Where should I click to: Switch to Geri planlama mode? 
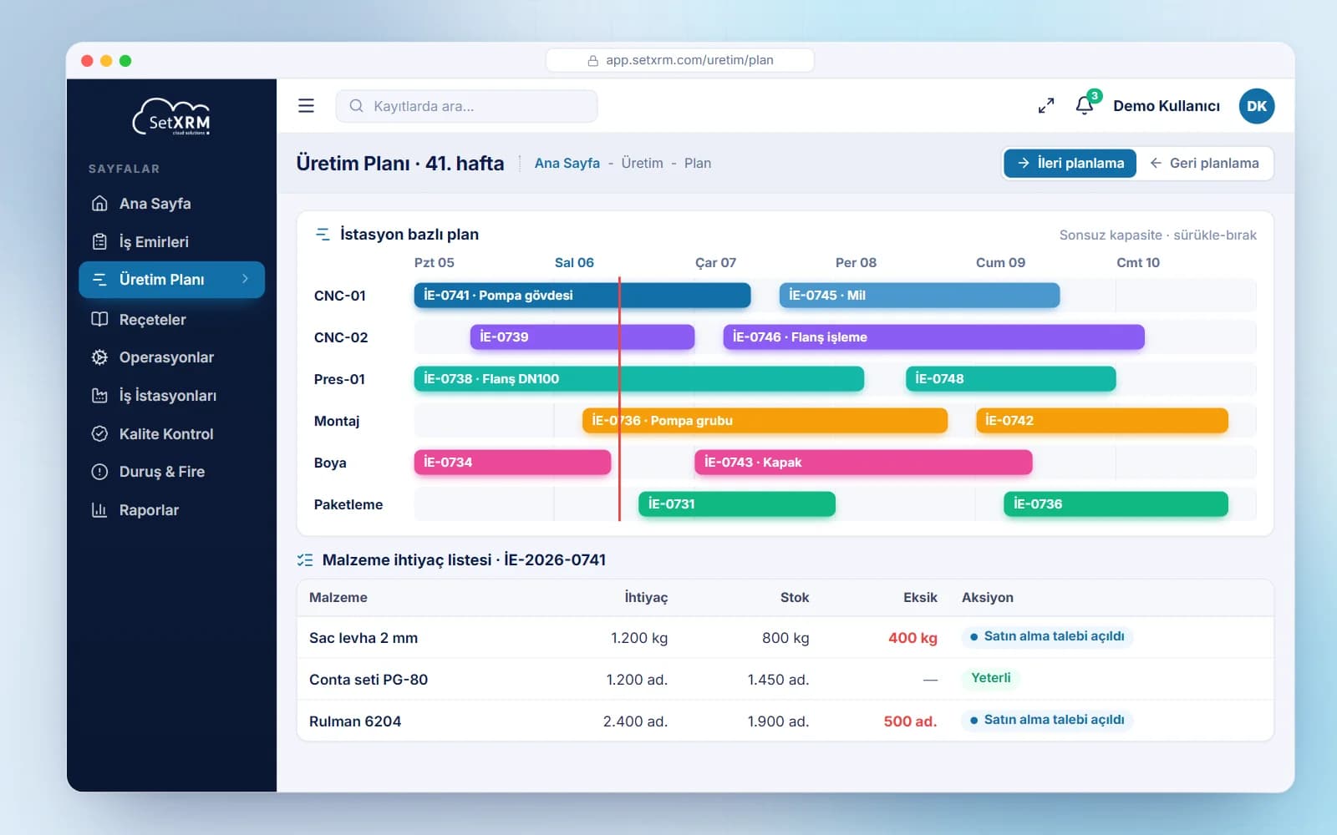click(1204, 163)
